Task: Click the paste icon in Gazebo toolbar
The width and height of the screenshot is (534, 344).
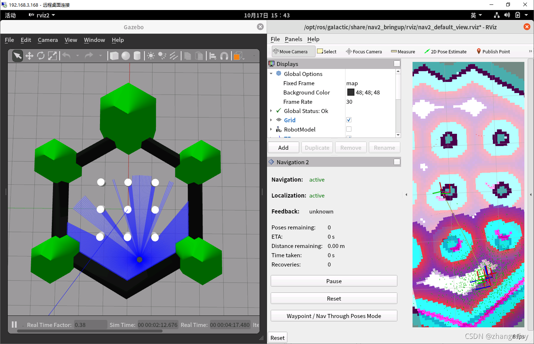Action: coord(199,56)
